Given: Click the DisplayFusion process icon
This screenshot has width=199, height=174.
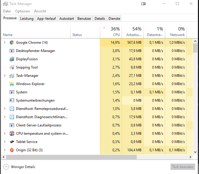Looking at the screenshot, I should click(12, 59).
